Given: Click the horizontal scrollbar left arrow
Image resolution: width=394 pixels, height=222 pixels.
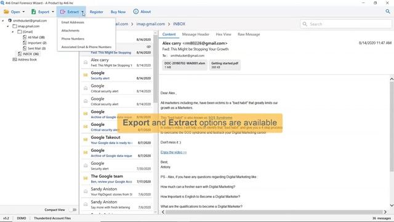Looking at the screenshot, I should 163,212.
